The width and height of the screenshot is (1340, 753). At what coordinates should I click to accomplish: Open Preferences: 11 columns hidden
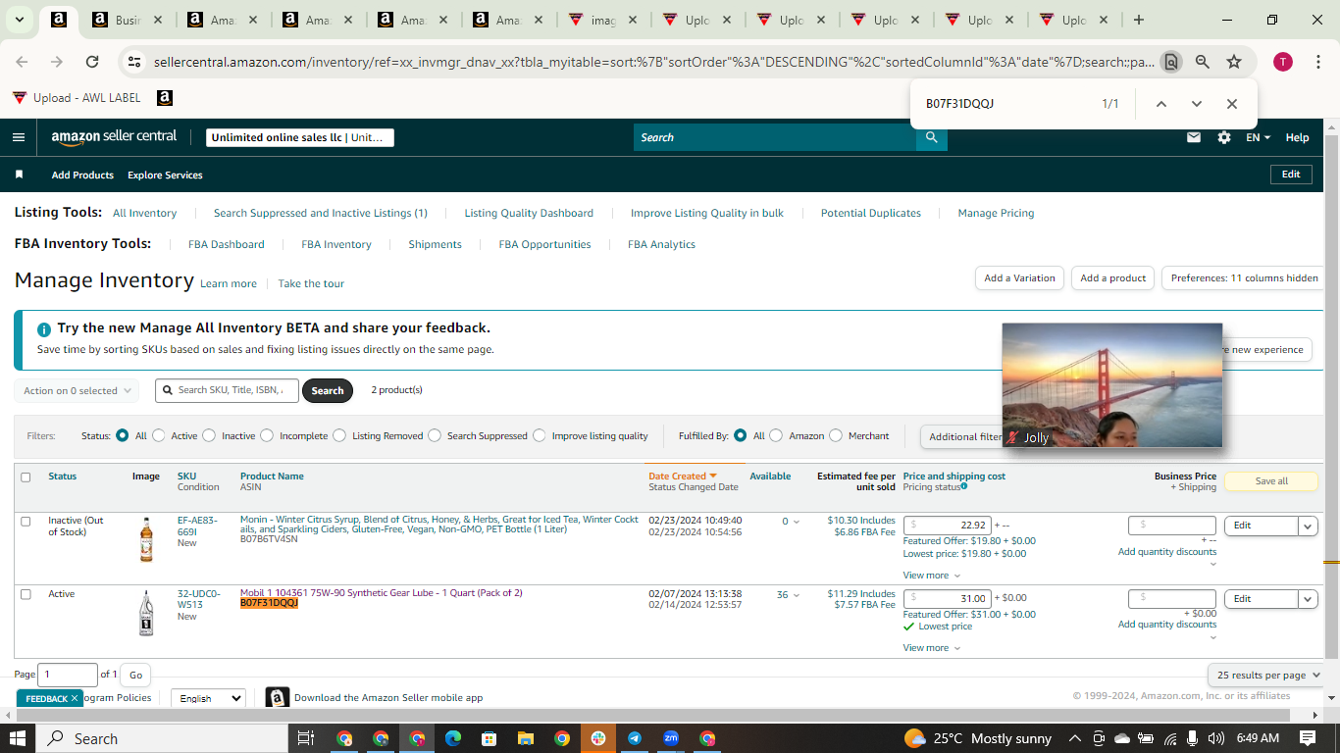coord(1243,278)
